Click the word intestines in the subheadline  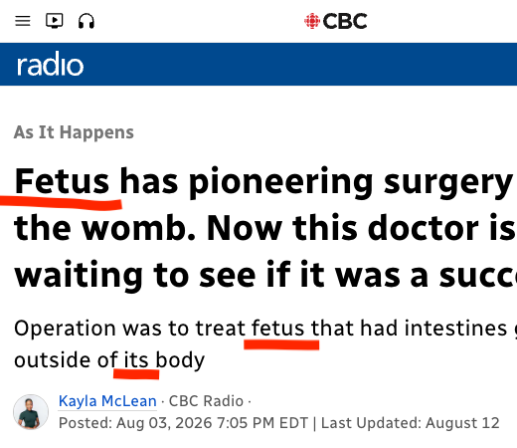click(x=455, y=329)
